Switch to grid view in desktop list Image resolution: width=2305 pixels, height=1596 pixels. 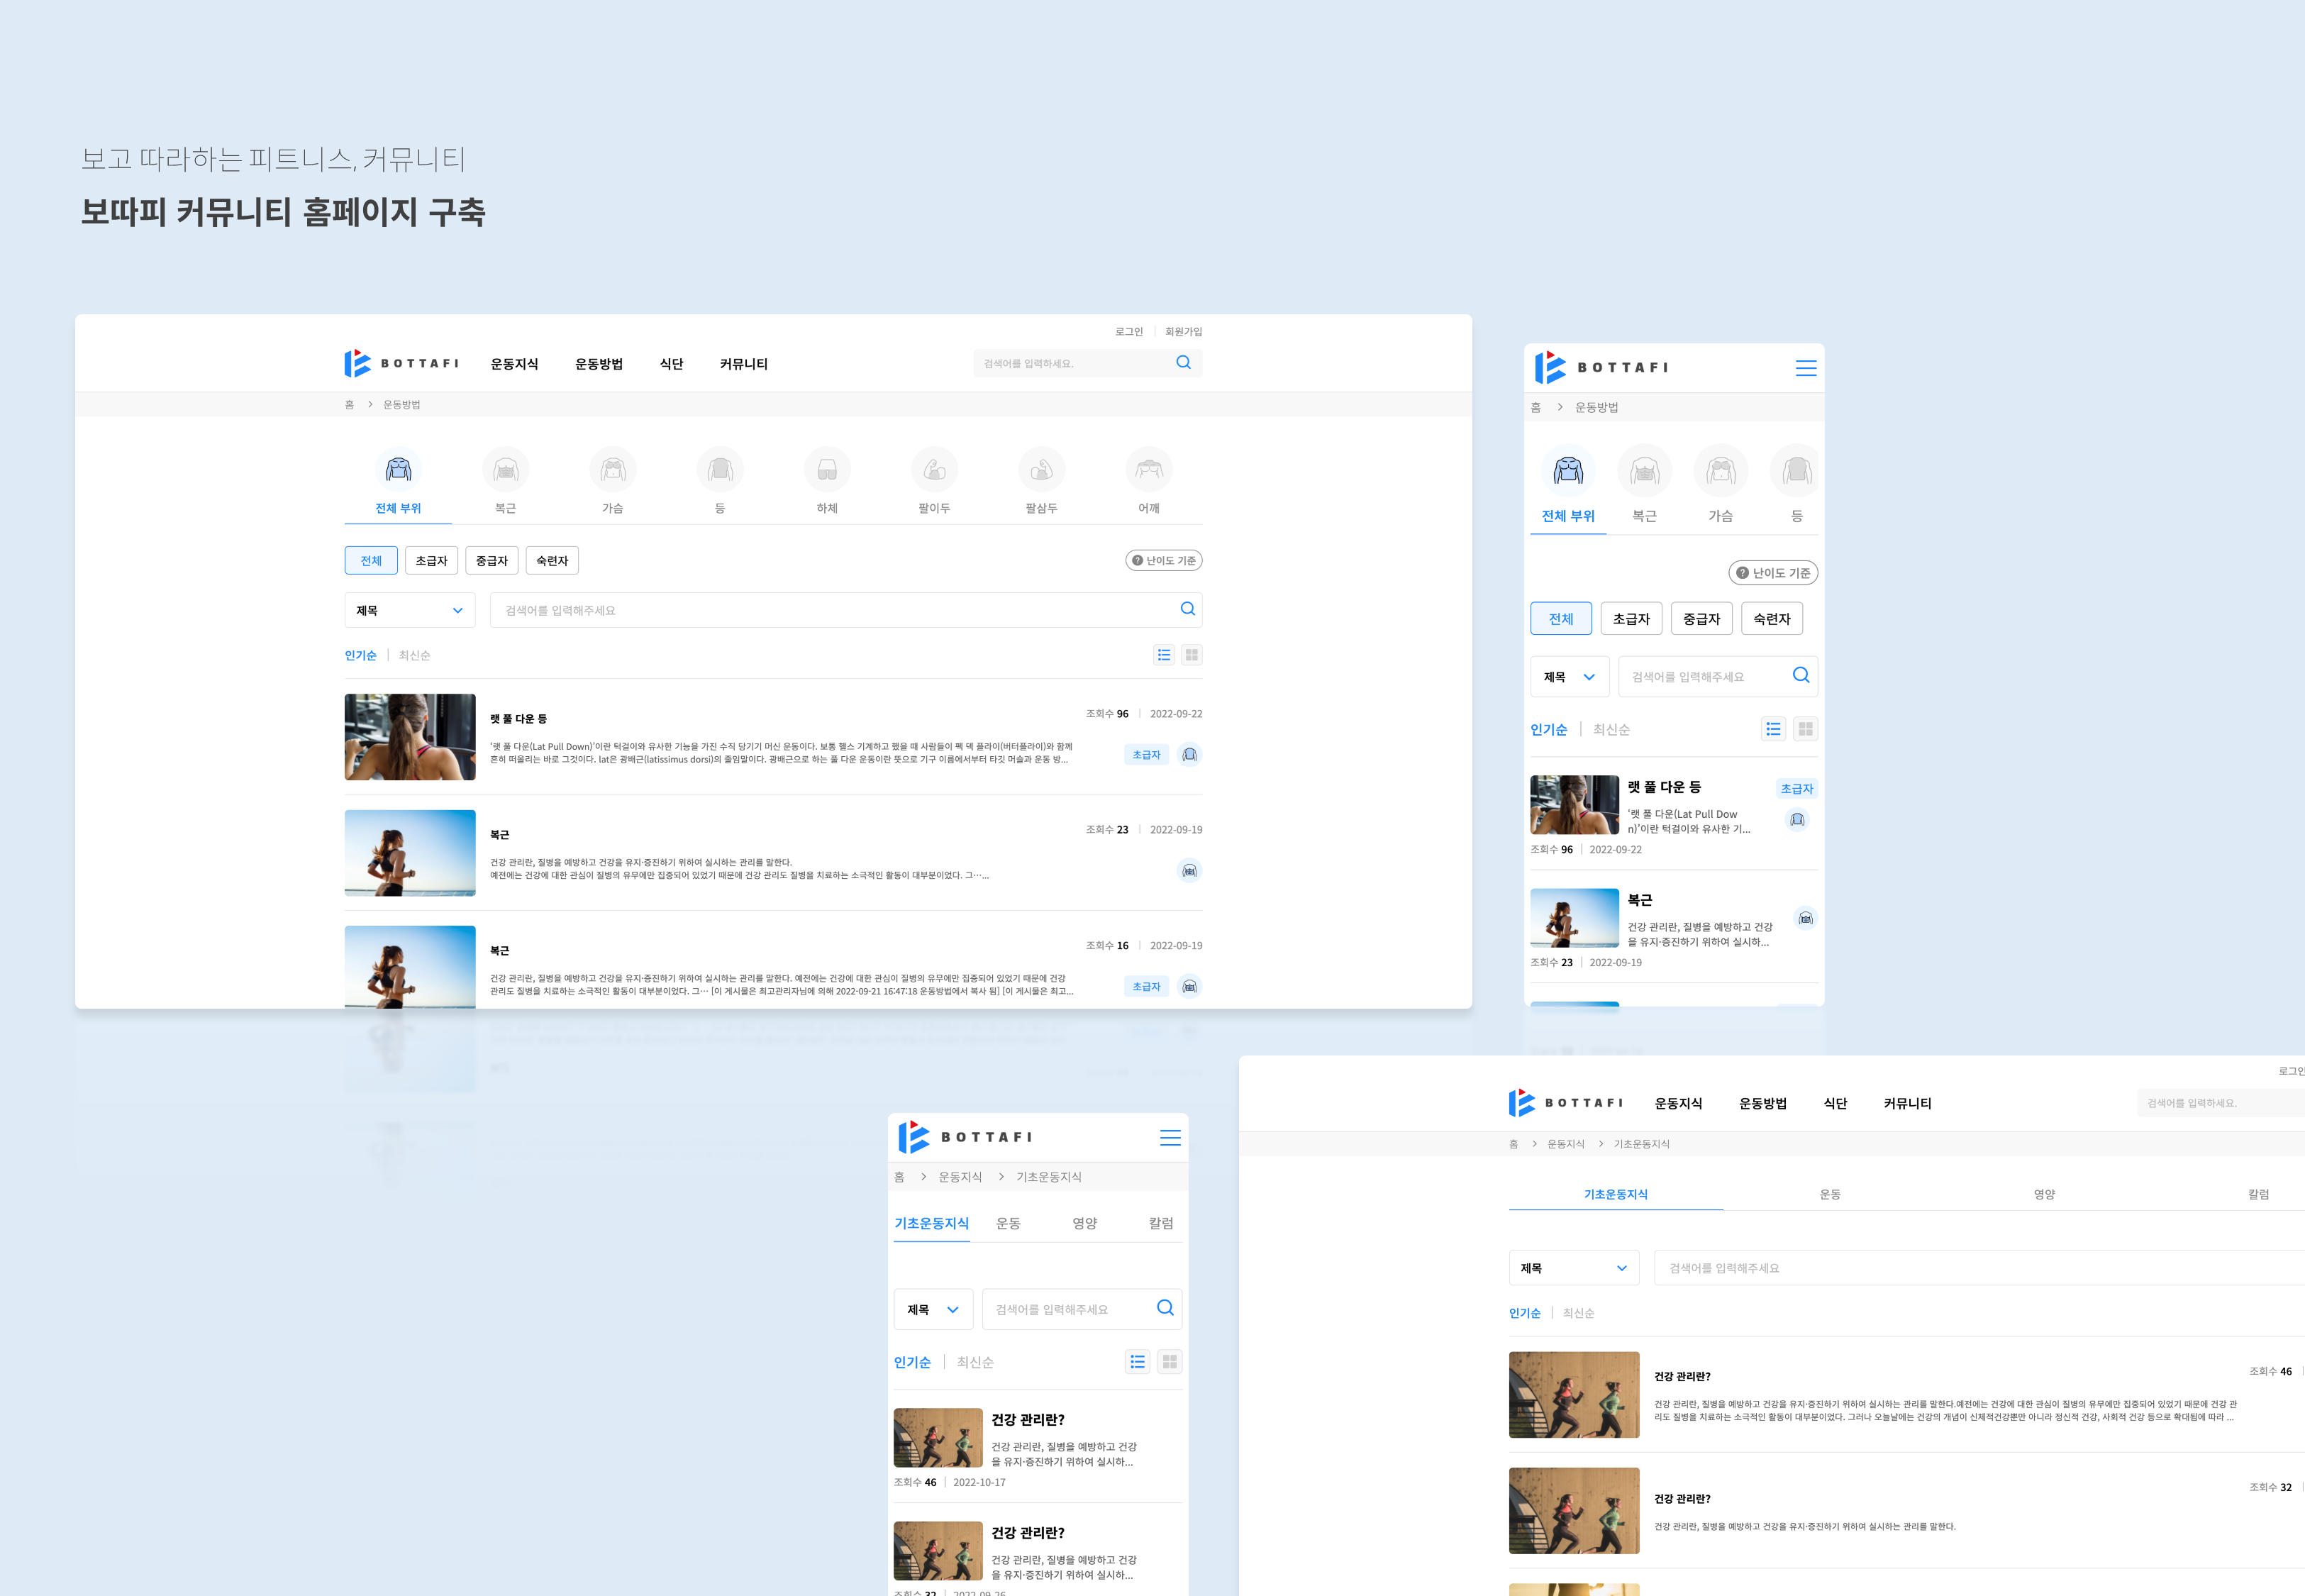[1191, 655]
